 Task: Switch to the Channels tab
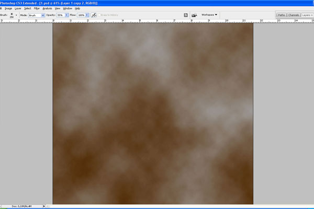294,16
